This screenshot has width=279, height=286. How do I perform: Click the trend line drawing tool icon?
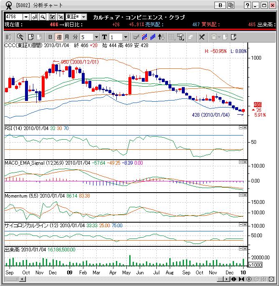click(136, 37)
